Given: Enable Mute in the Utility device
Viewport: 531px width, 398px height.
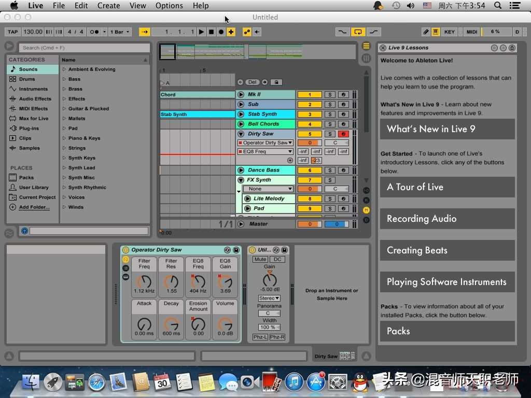Looking at the screenshot, I should coord(260,259).
